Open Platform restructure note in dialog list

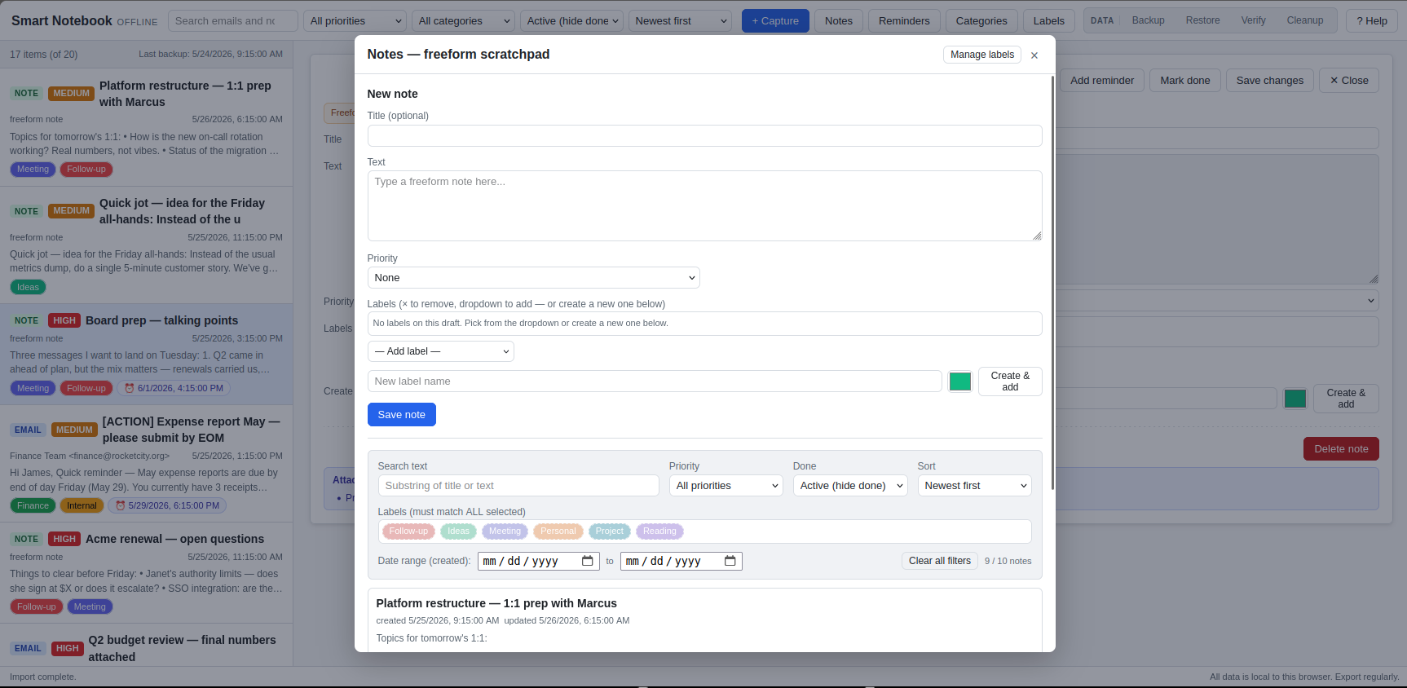[704, 620]
